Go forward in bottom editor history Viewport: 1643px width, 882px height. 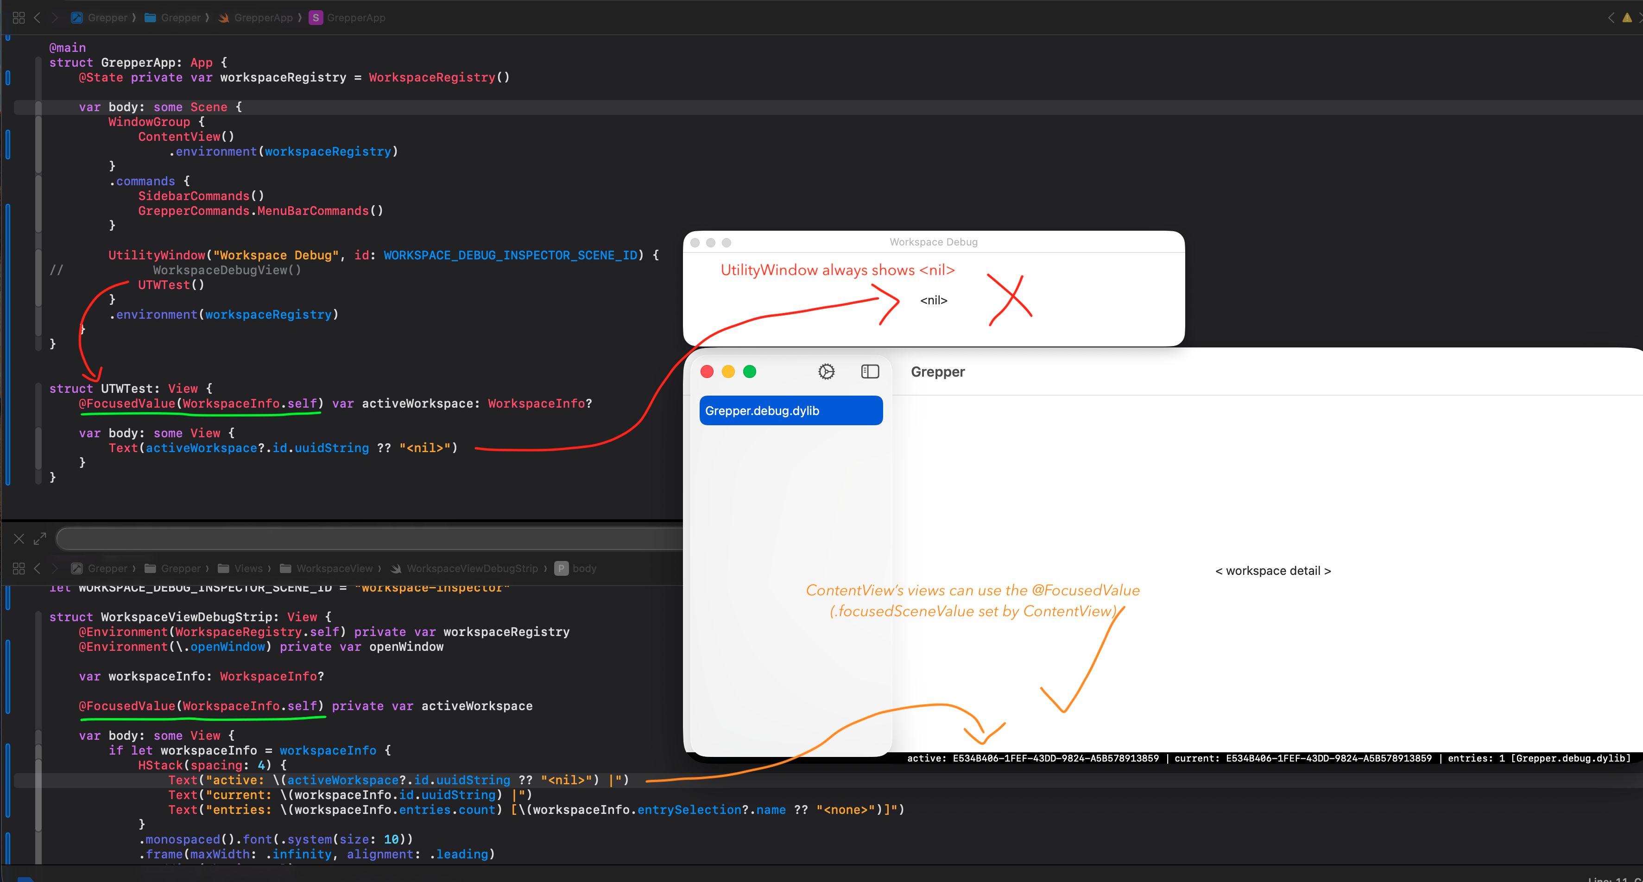[x=54, y=568]
